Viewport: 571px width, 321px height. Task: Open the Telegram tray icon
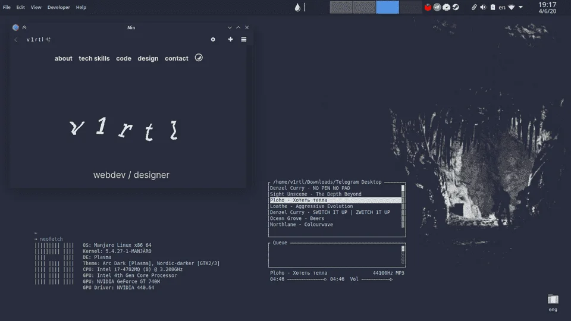pos(437,7)
